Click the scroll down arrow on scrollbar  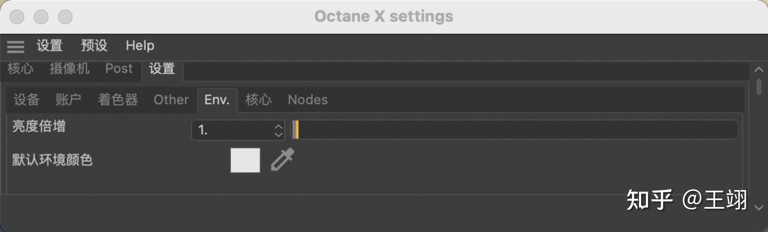click(759, 208)
